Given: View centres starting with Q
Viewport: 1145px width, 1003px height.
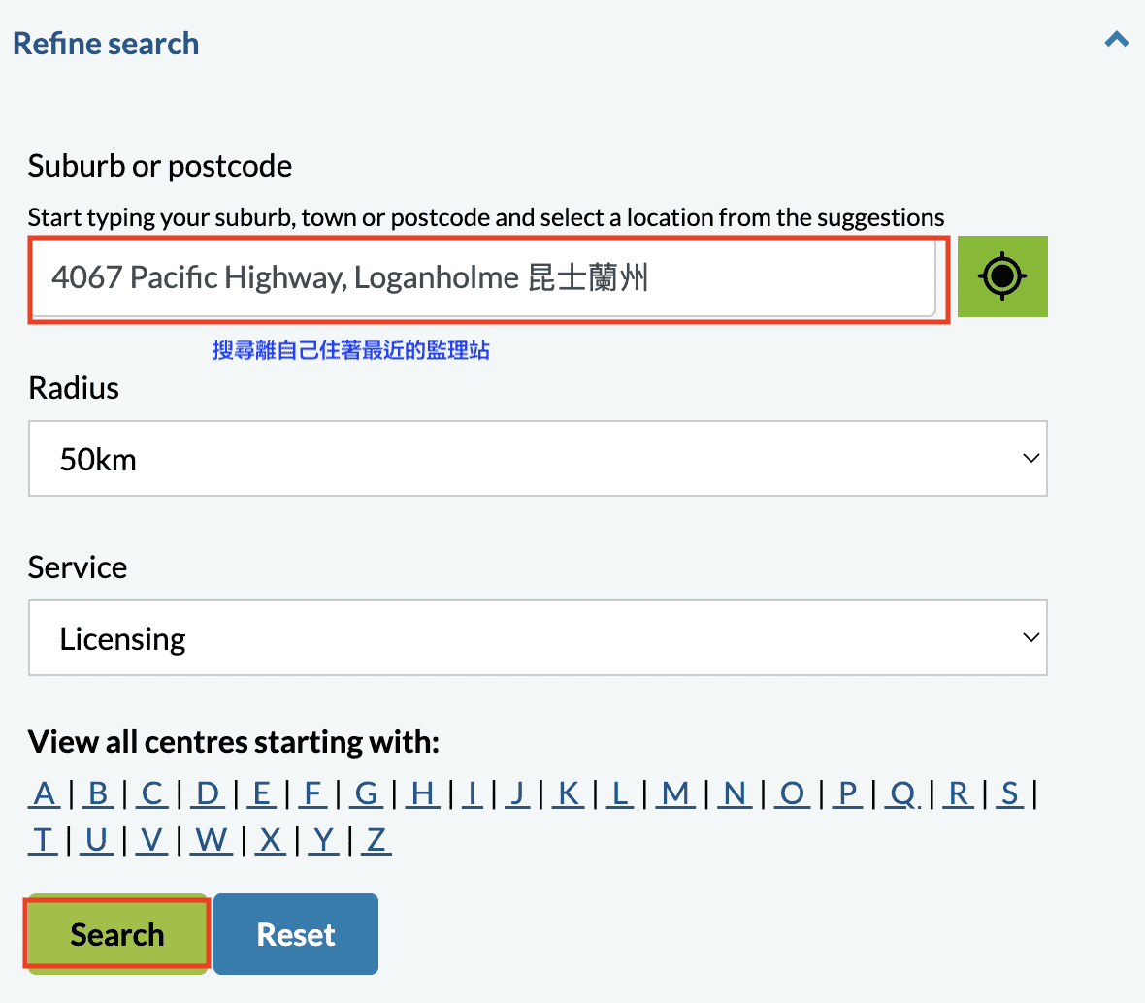Looking at the screenshot, I should (x=902, y=793).
